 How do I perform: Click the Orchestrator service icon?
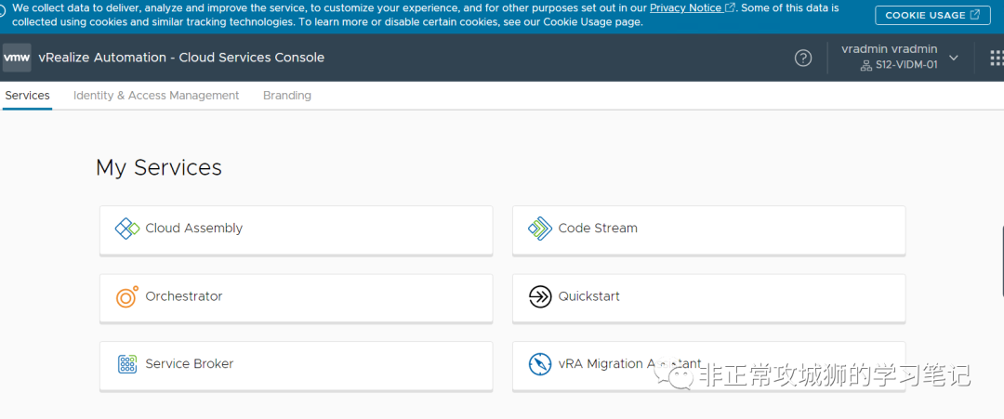coord(126,296)
